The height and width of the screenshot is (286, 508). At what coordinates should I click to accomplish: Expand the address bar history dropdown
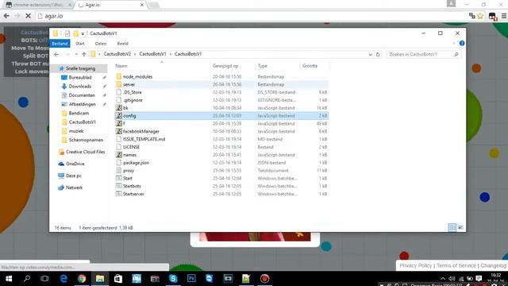coord(371,55)
